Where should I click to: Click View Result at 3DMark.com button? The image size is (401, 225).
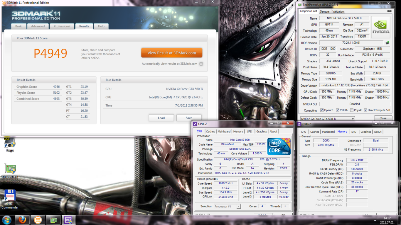[172, 53]
